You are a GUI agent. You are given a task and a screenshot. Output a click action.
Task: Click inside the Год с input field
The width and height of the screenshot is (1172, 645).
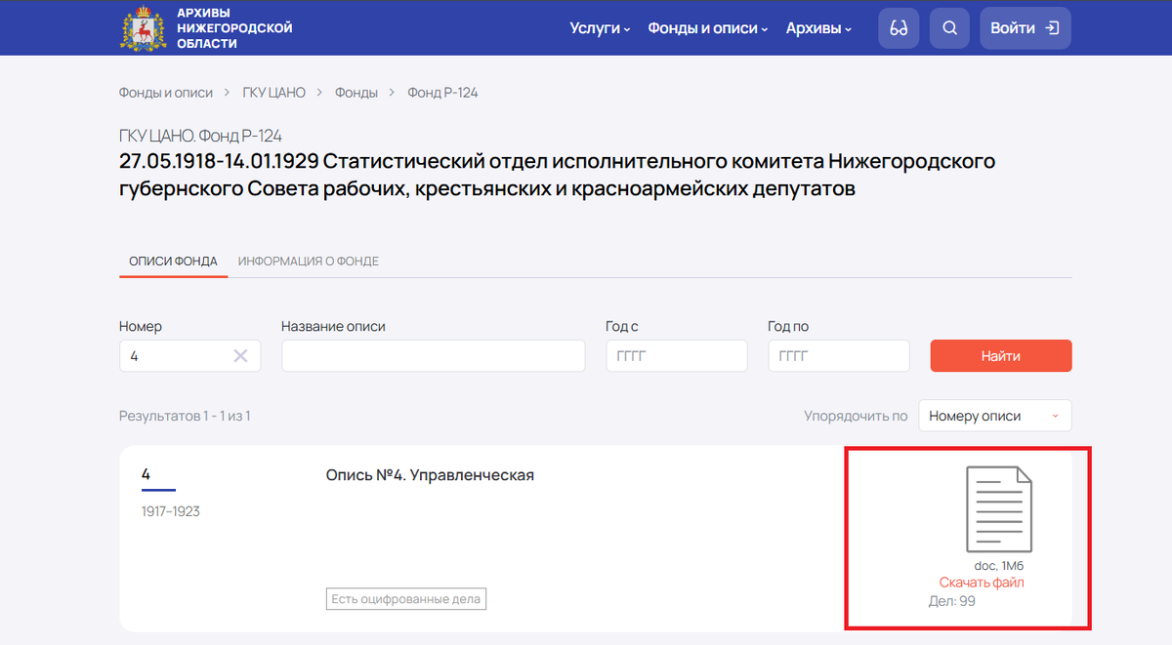pyautogui.click(x=676, y=355)
